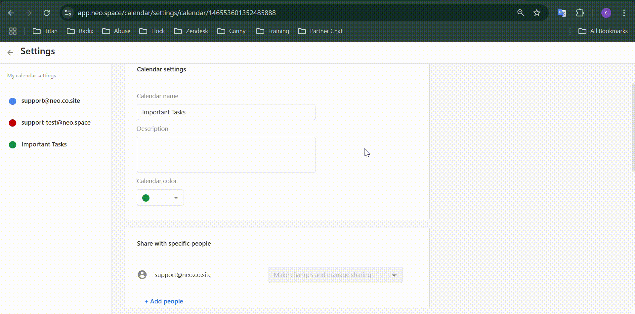Open the Chrome profile avatar
The height and width of the screenshot is (314, 635).
tap(606, 13)
